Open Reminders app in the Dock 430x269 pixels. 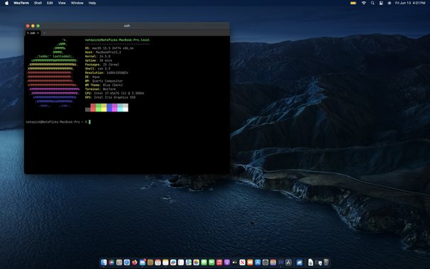(181, 263)
